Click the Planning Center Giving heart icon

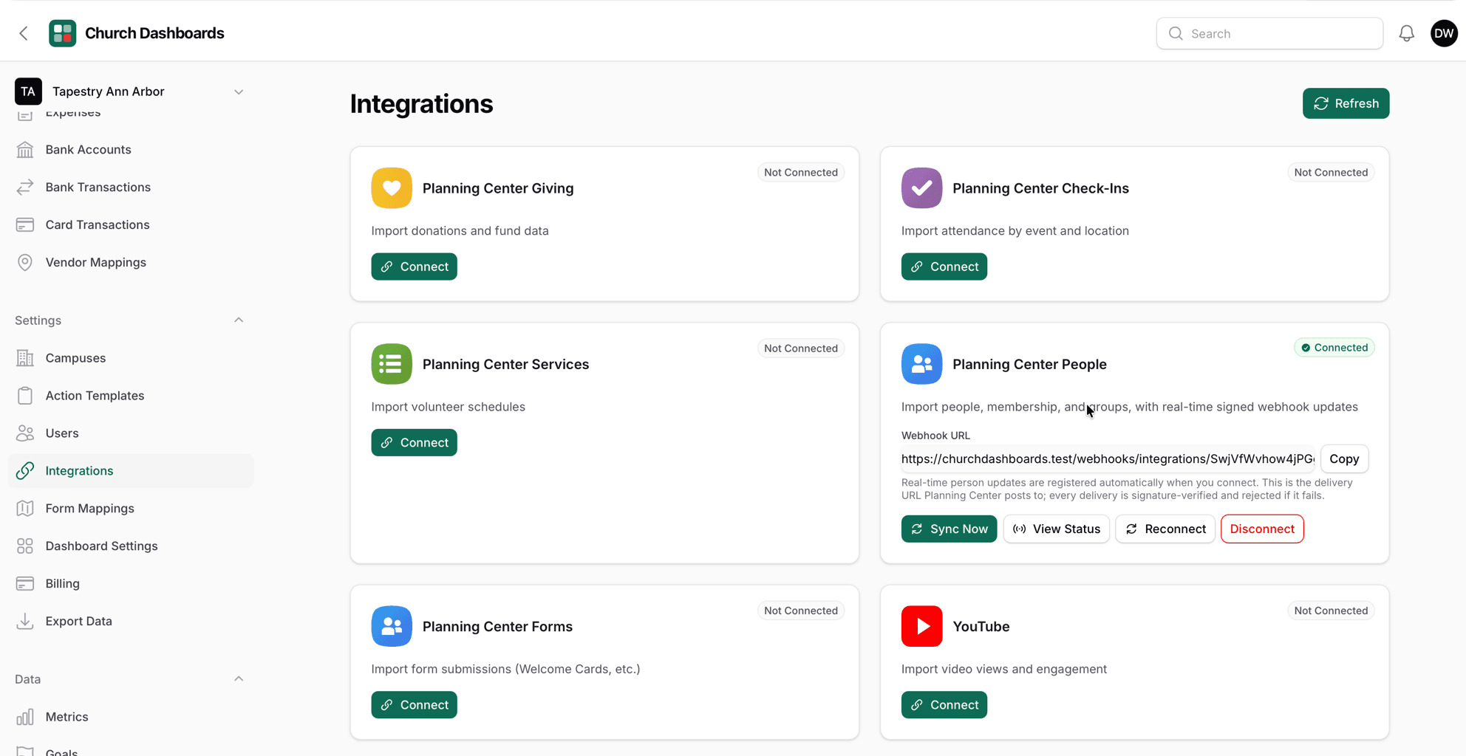392,188
